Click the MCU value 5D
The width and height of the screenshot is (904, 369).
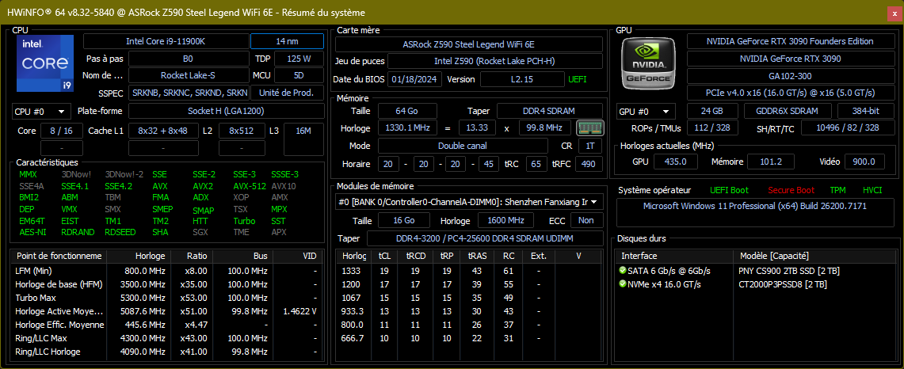coord(299,75)
